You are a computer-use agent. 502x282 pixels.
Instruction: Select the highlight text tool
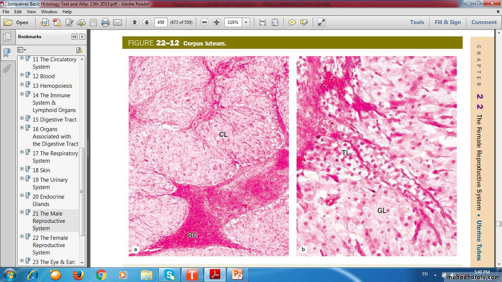(x=304, y=22)
